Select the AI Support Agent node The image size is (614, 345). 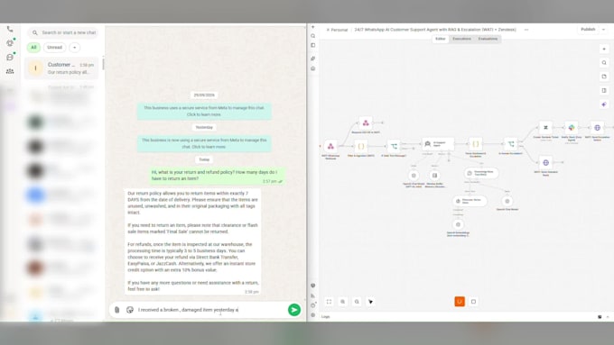point(438,144)
